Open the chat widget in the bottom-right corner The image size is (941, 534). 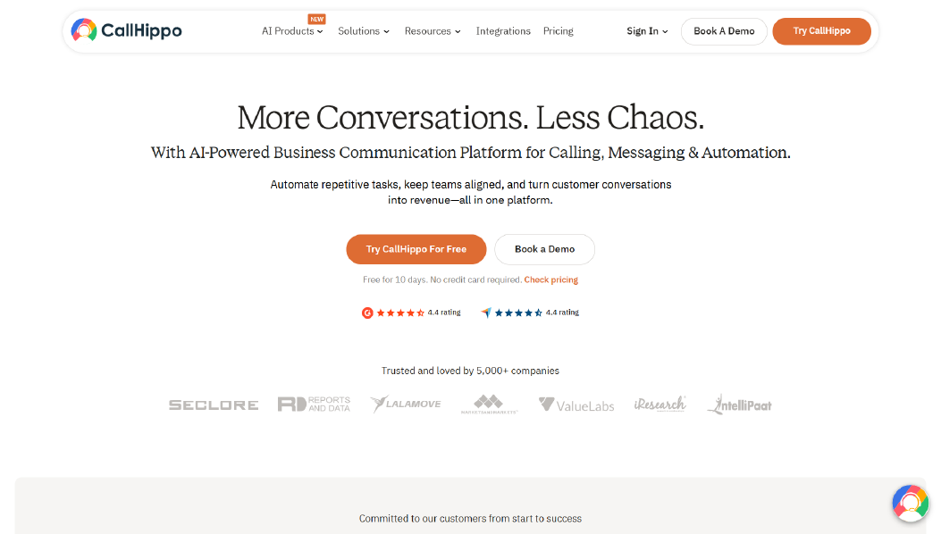point(910,503)
